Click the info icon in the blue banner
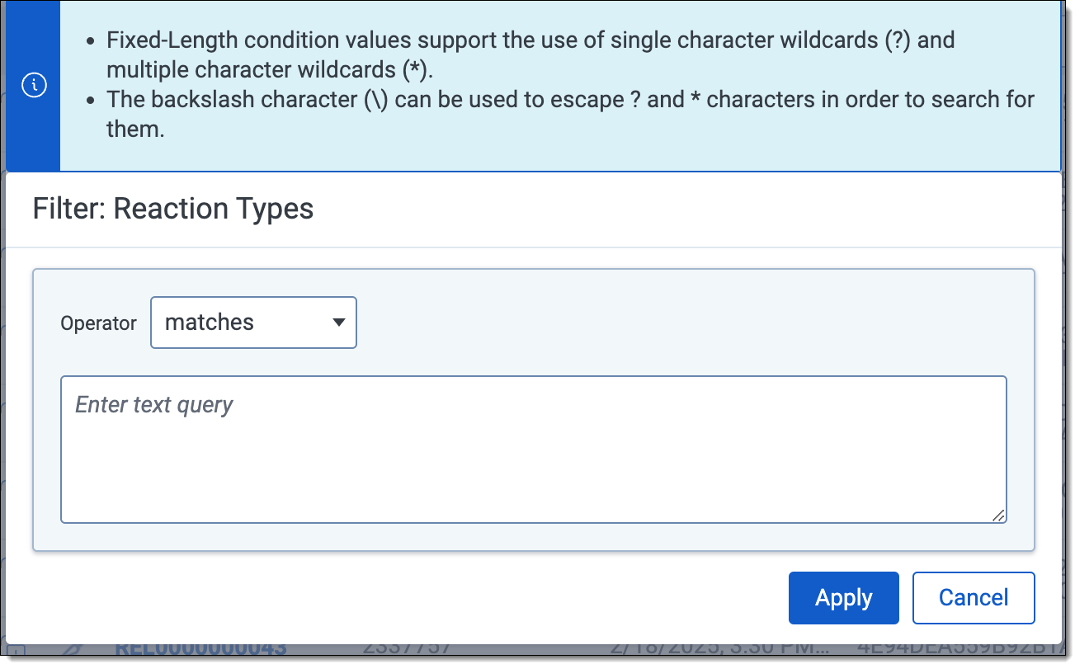This screenshot has height=664, width=1075. point(34,85)
